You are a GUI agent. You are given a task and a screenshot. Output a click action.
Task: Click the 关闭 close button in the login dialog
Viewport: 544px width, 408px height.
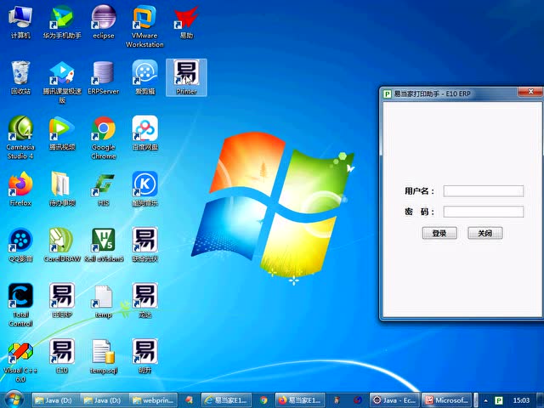coord(484,233)
